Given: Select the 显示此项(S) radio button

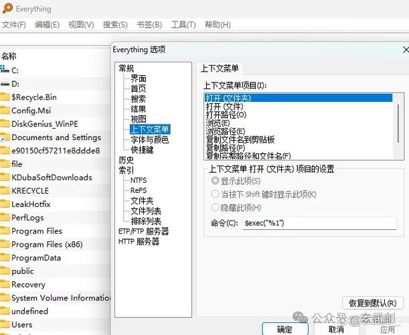Looking at the screenshot, I should 215,181.
